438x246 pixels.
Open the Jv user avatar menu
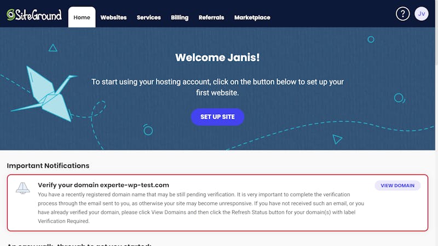[x=421, y=14]
